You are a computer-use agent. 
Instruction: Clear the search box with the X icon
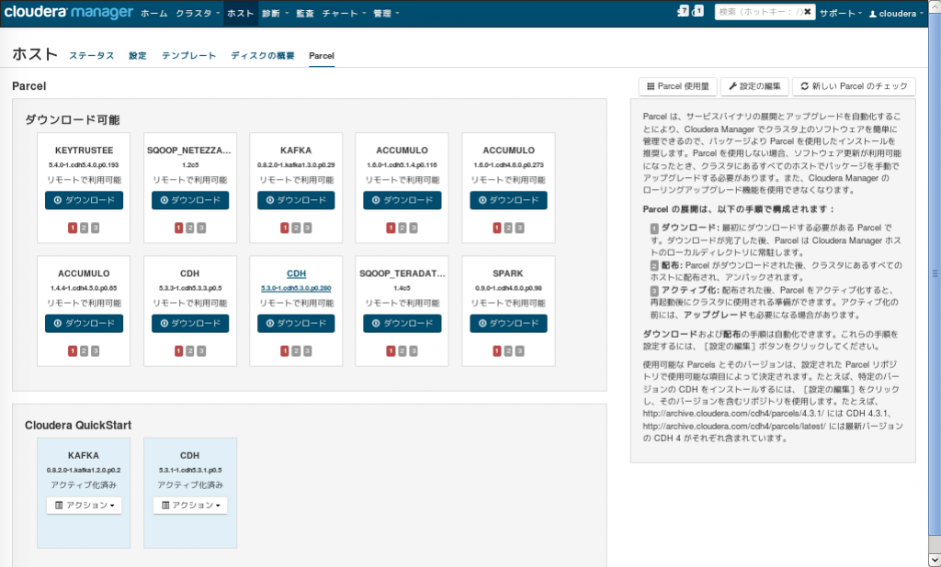point(807,12)
